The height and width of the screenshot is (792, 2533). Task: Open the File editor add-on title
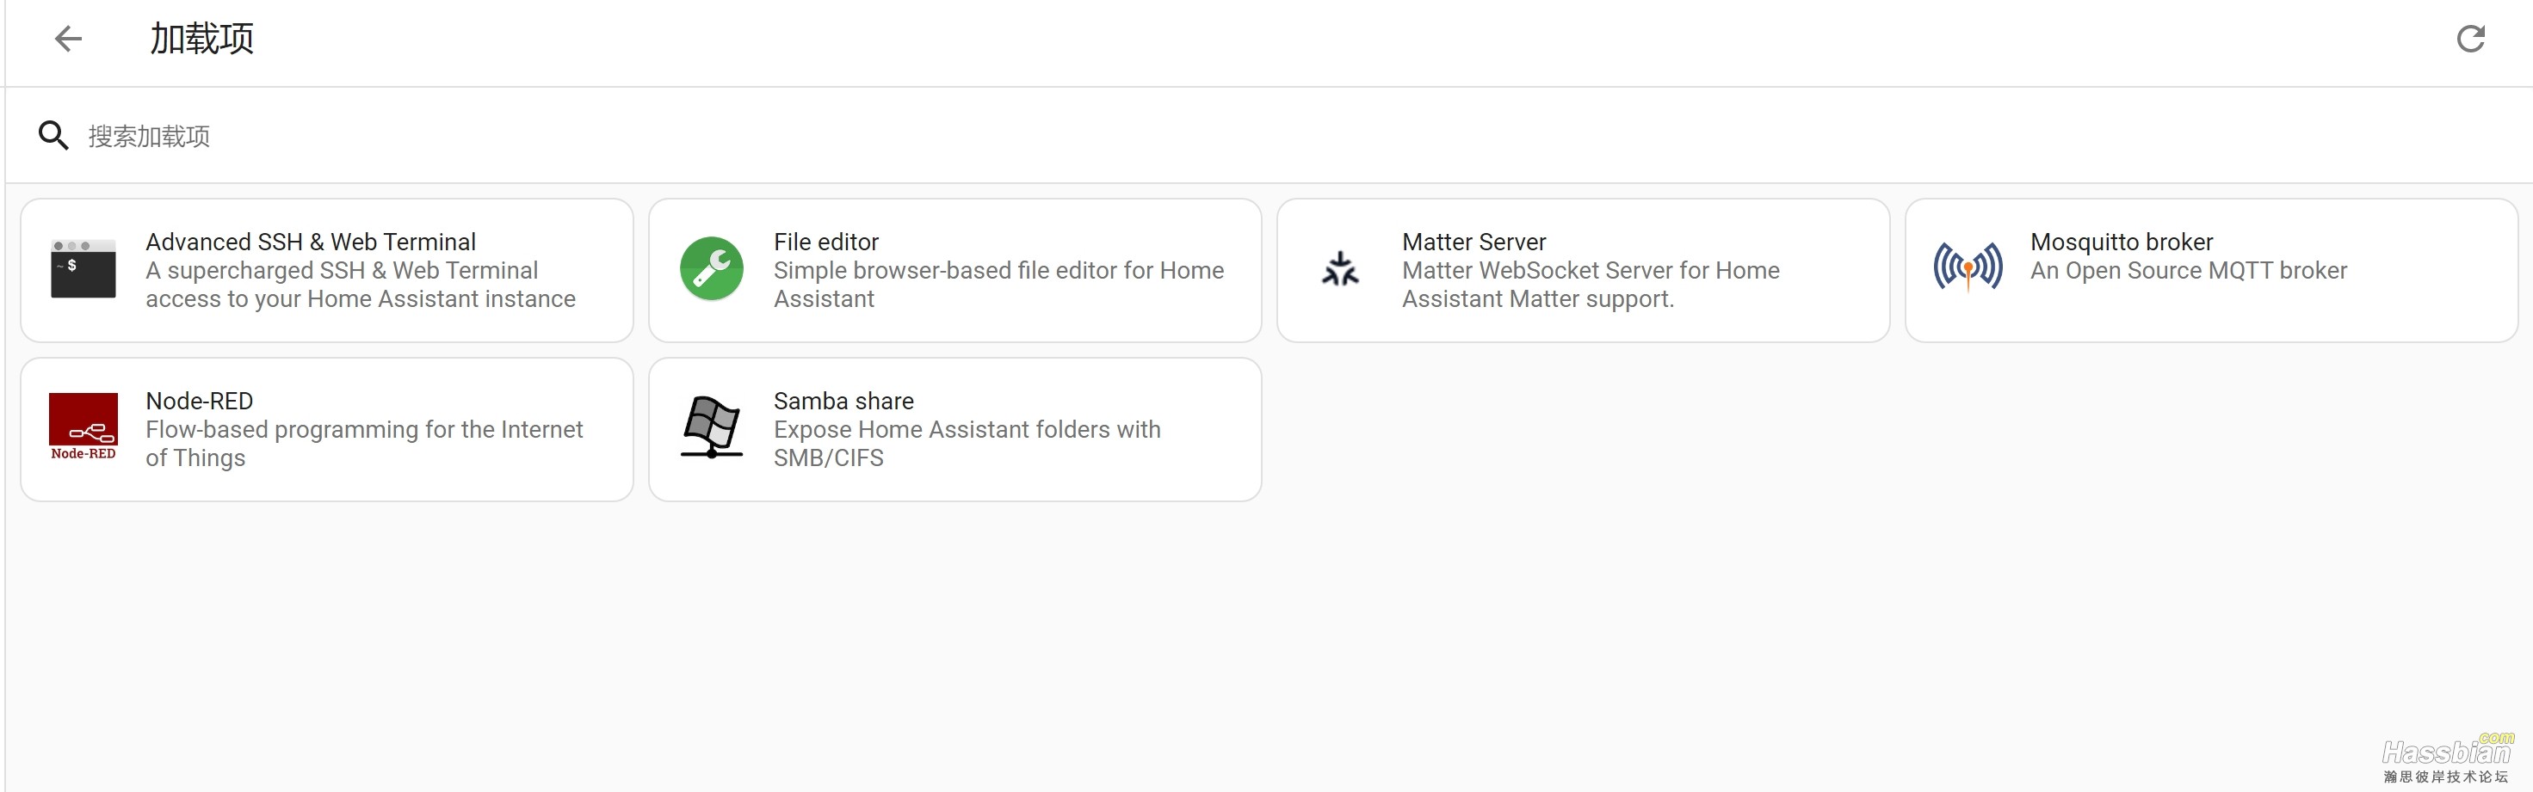[x=826, y=242]
